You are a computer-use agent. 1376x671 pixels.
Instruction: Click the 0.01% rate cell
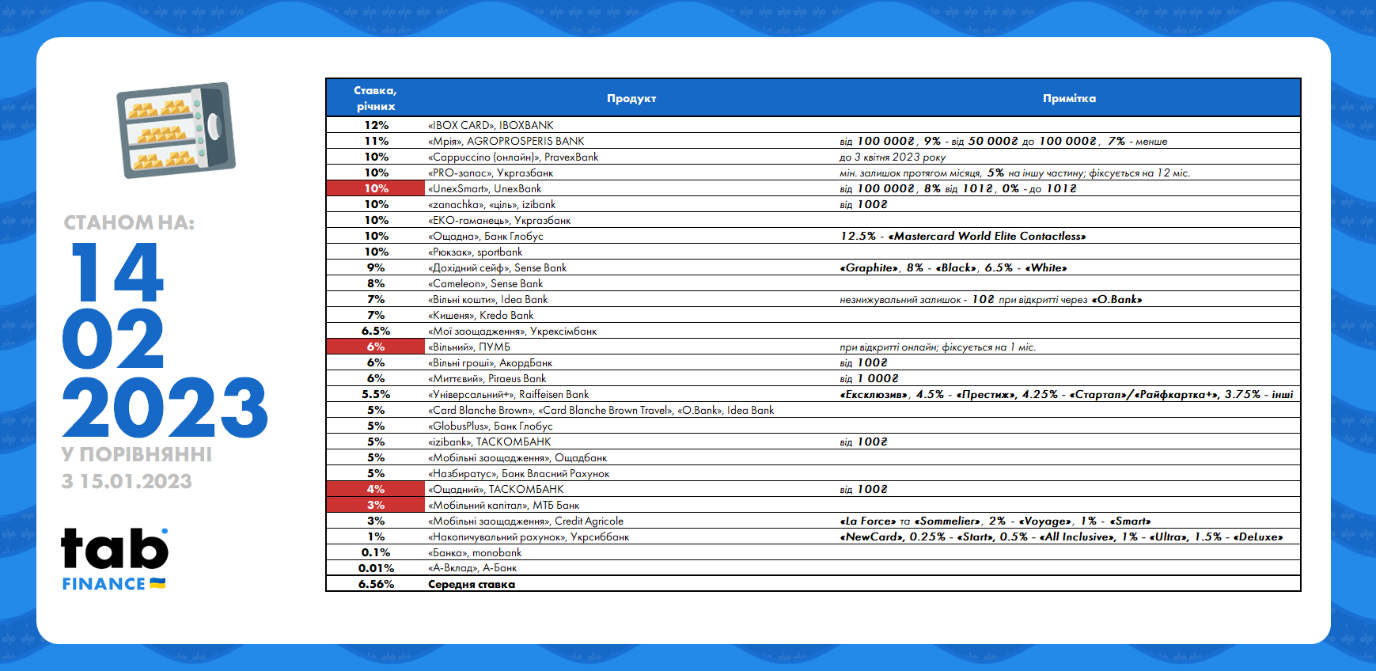coord(376,568)
